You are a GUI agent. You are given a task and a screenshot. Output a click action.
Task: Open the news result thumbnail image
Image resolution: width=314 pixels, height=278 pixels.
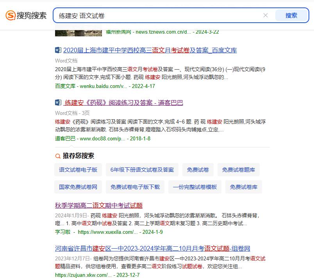point(78,33)
